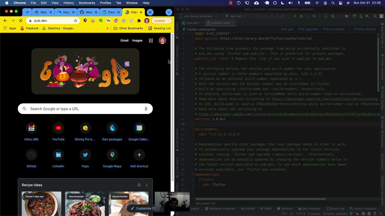
Task: Open Recipe ideas card options menu
Action: (147, 185)
